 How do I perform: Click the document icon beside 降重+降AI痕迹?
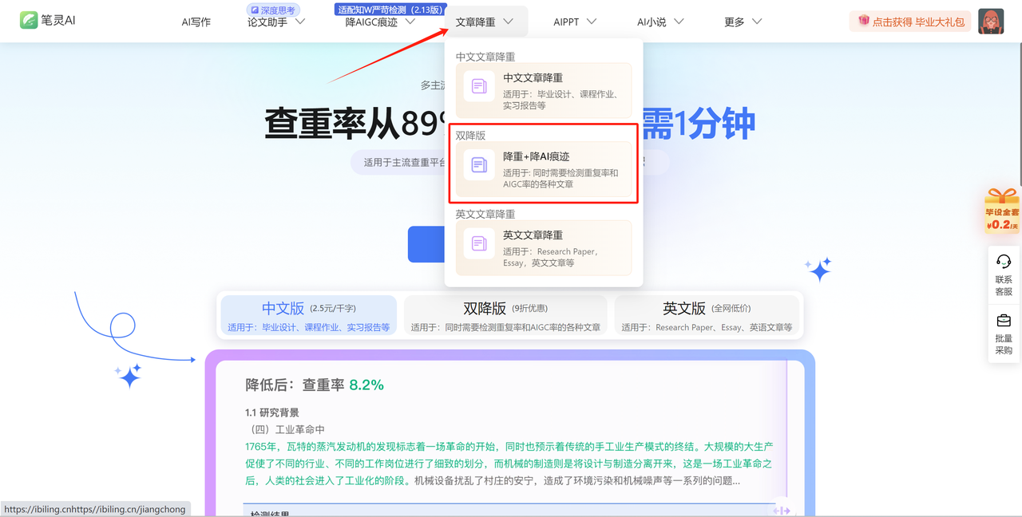479,165
